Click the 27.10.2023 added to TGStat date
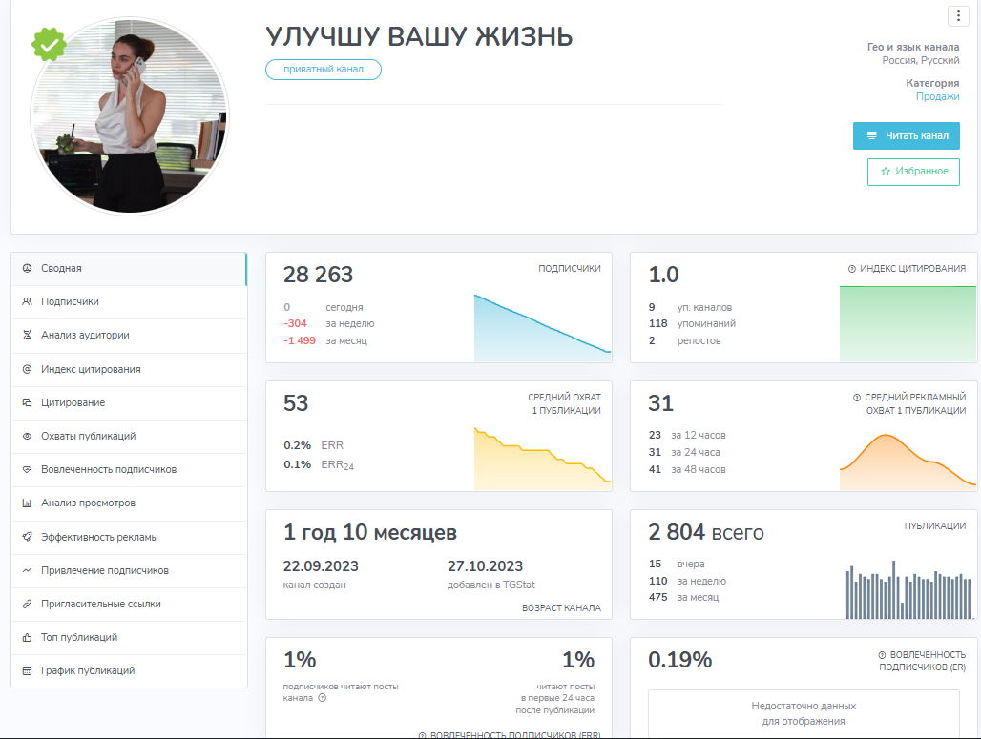This screenshot has width=981, height=739. click(x=485, y=566)
